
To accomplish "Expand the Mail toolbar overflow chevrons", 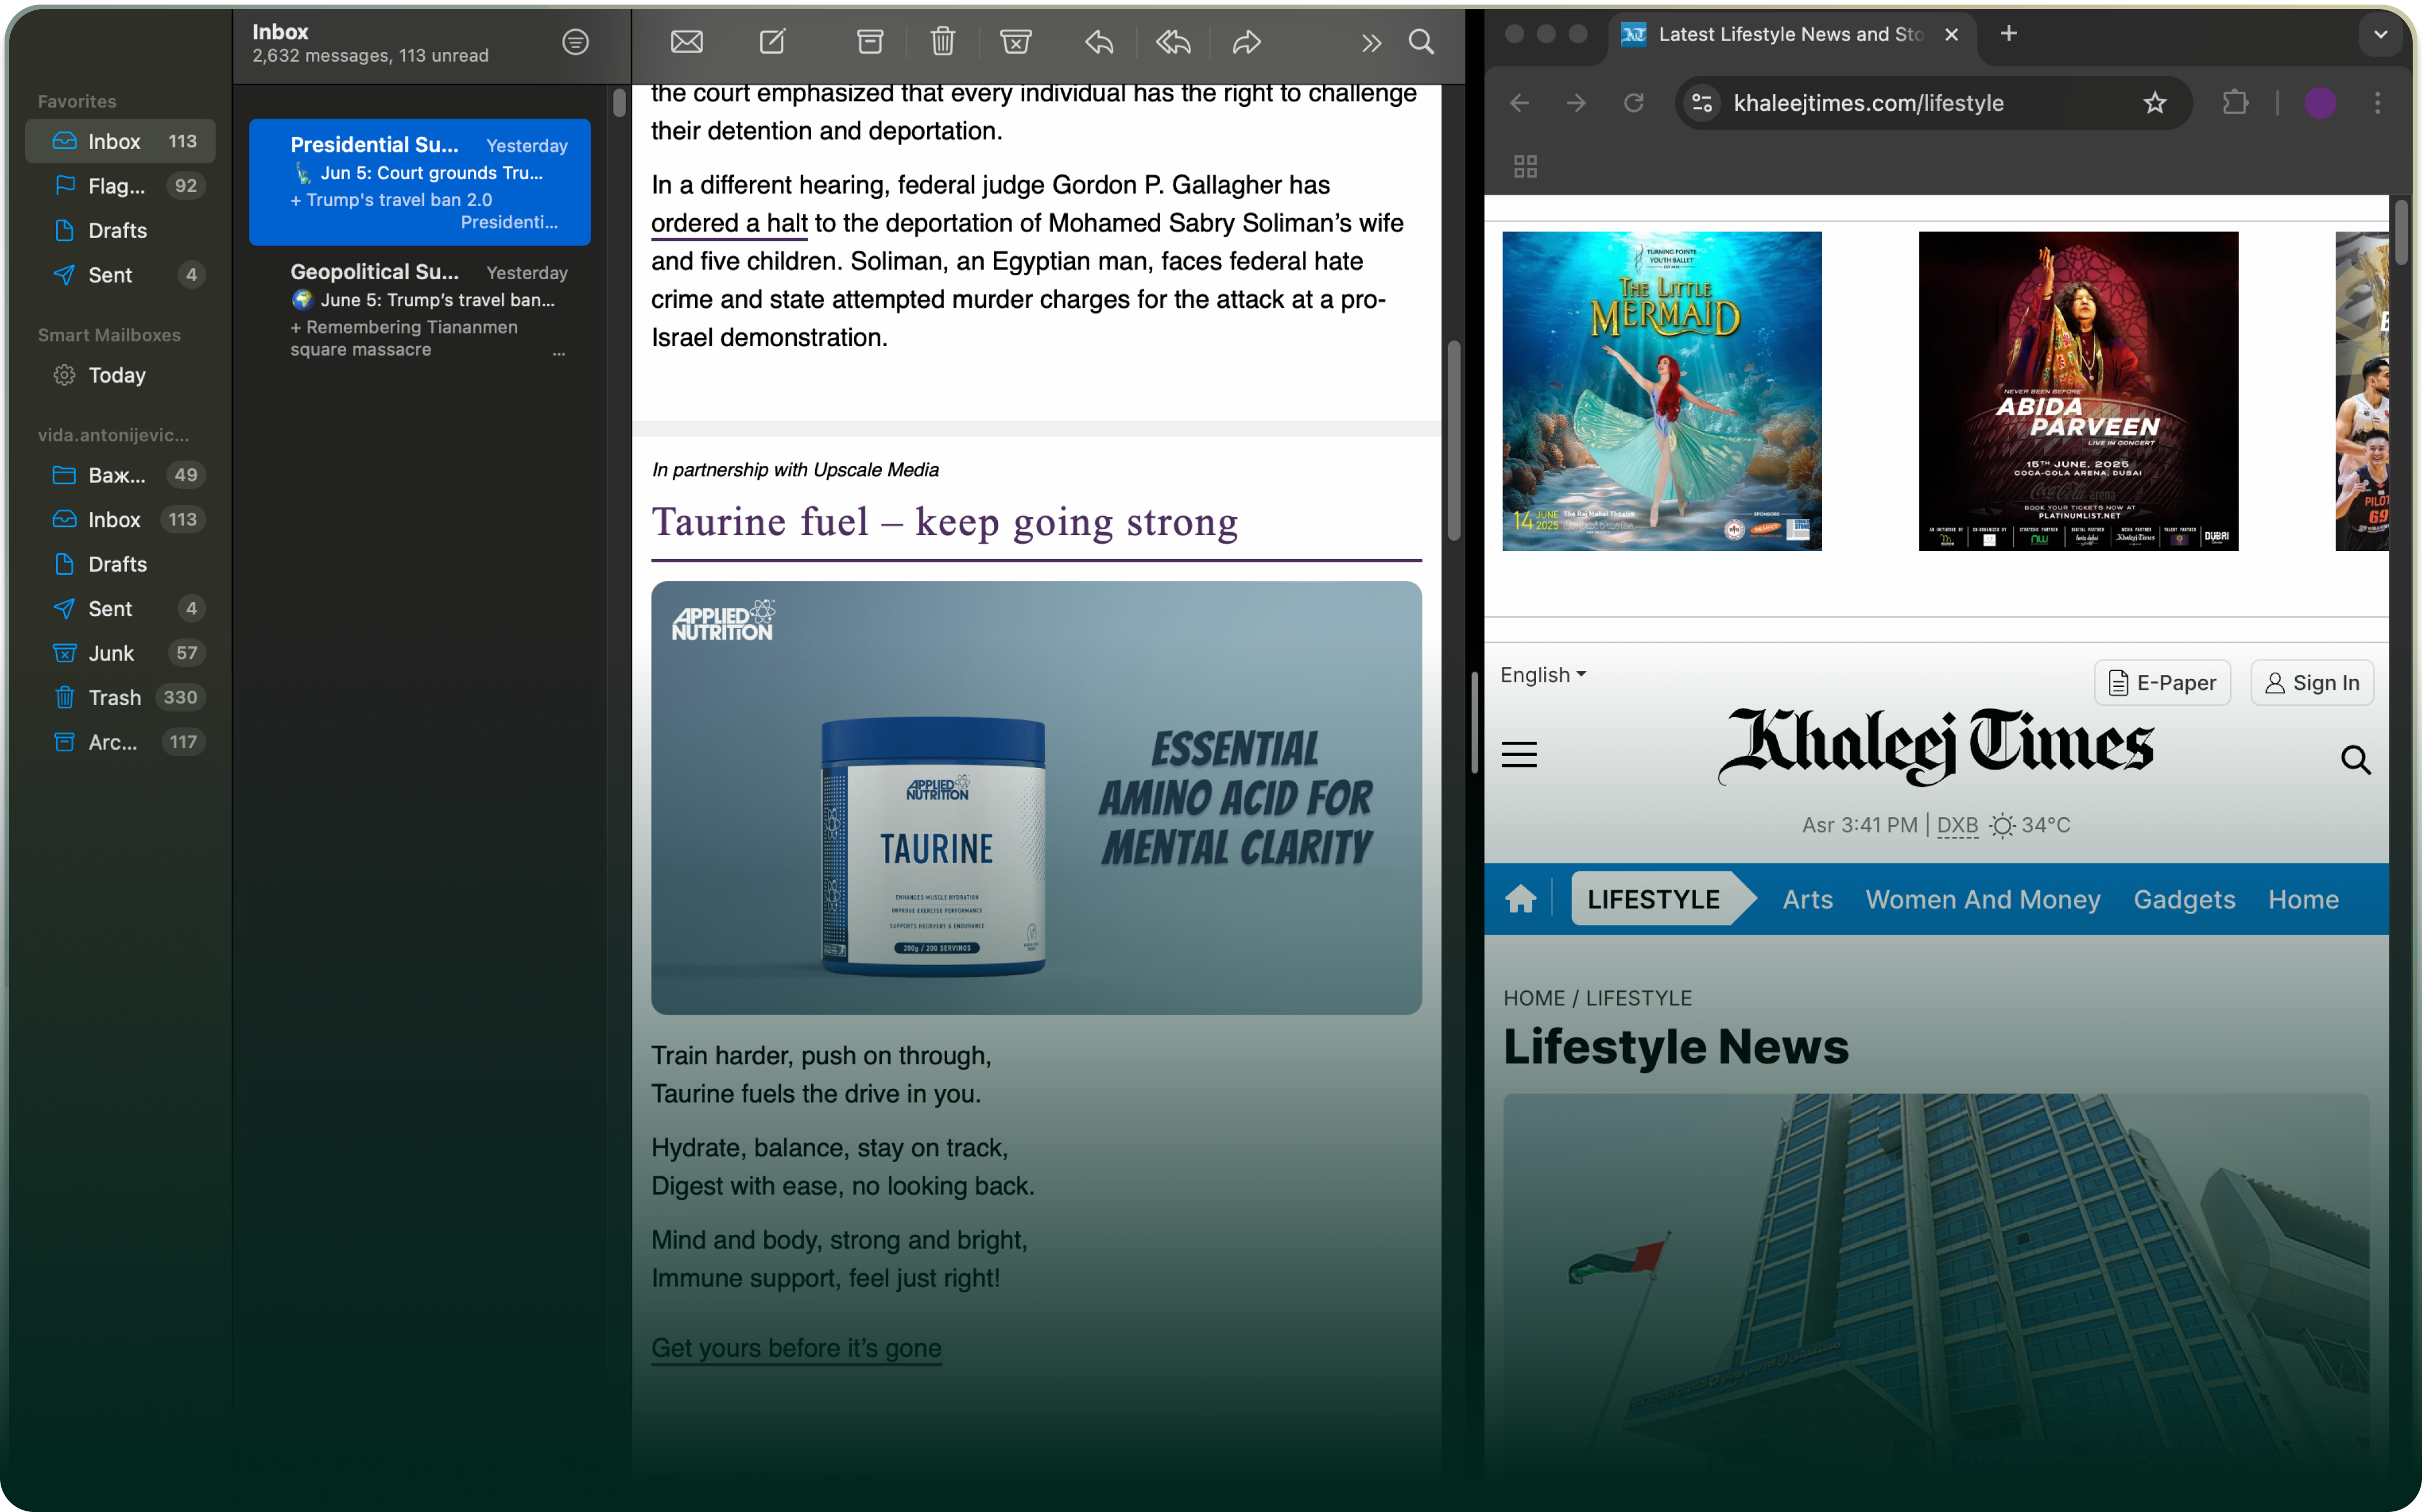I will coord(1370,42).
